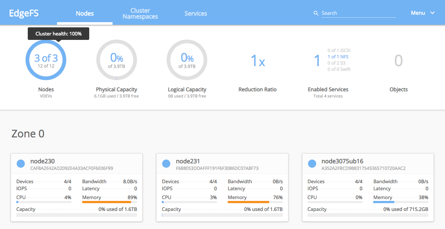
Task: Click node231 blue status circle
Action: [166, 163]
